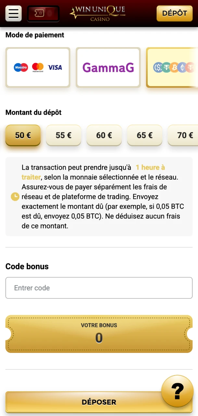Image resolution: width=198 pixels, height=416 pixels.
Task: Open the help question mark bubble
Action: click(x=177, y=391)
